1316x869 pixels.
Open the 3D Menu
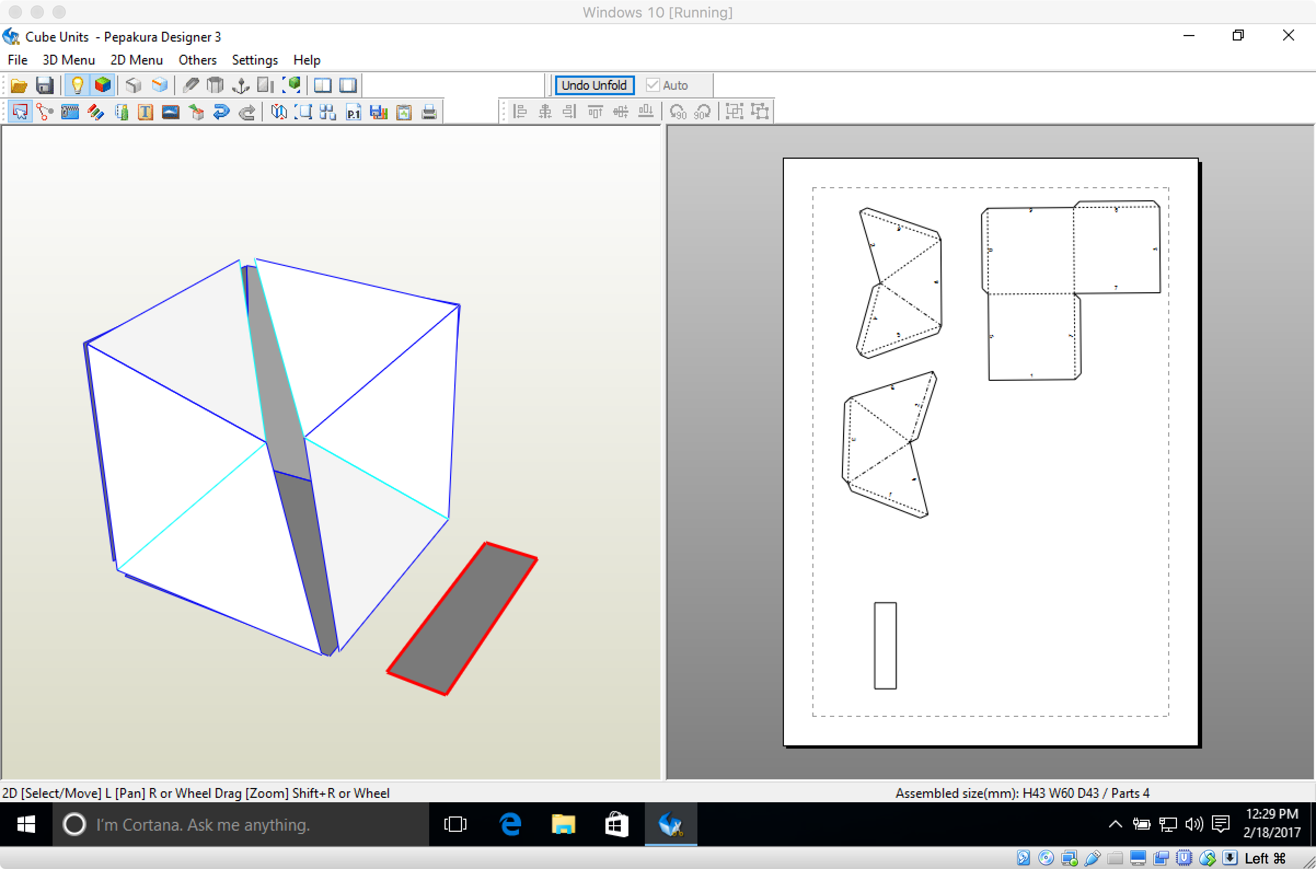(69, 60)
